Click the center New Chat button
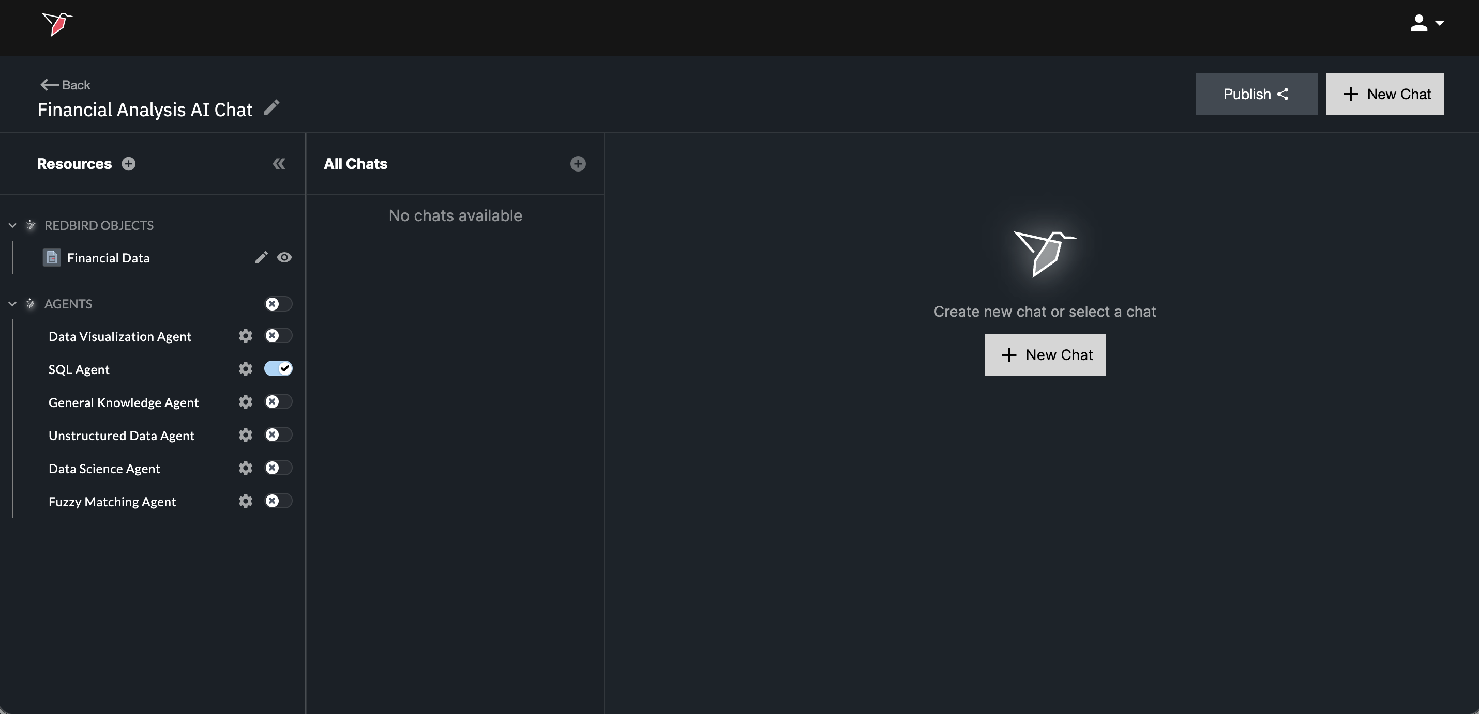The width and height of the screenshot is (1479, 714). coord(1045,355)
